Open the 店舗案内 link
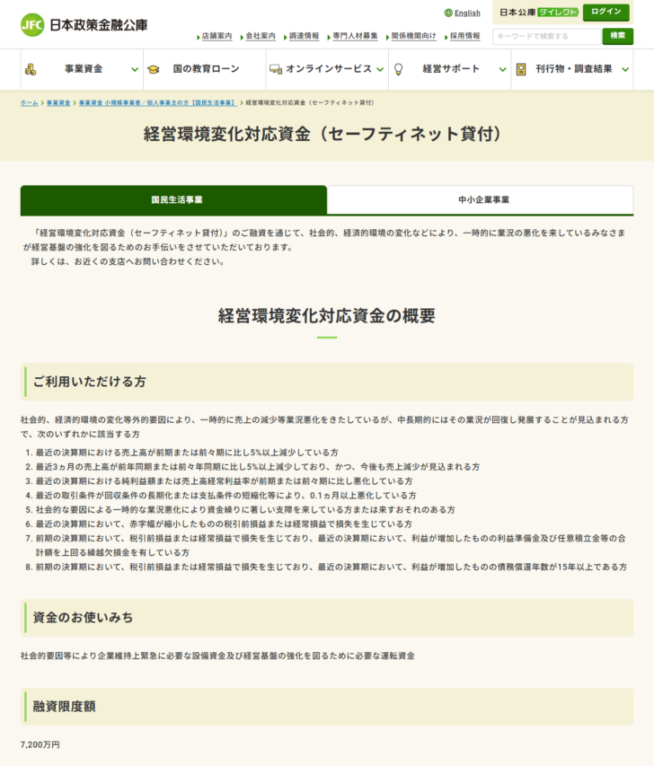Screen dimensions: 654x766 point(217,36)
